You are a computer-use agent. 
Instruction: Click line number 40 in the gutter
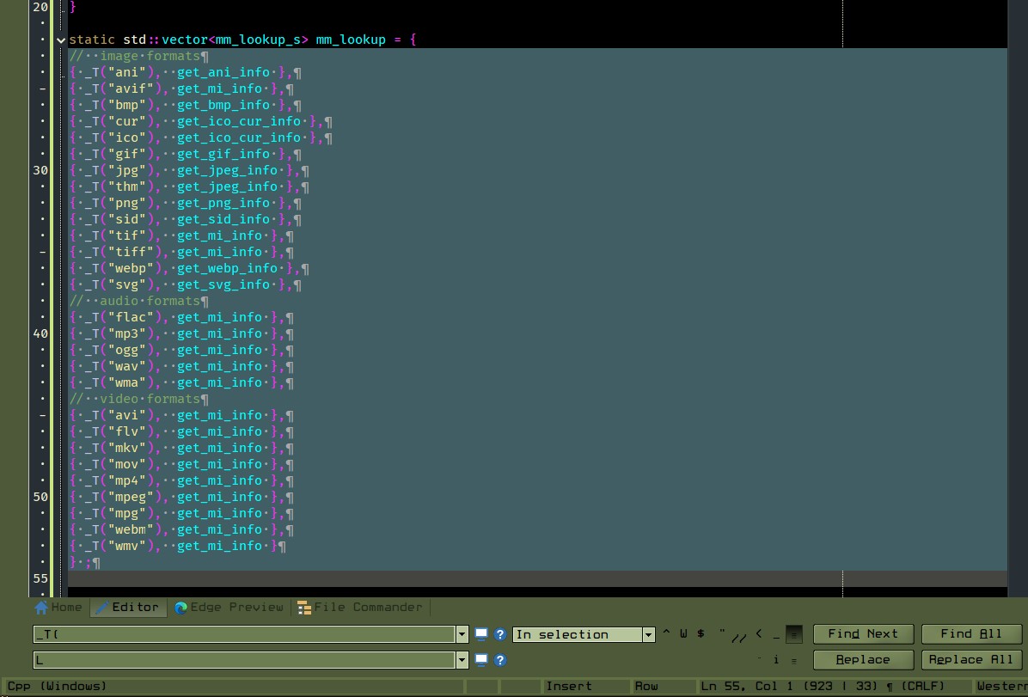(40, 333)
